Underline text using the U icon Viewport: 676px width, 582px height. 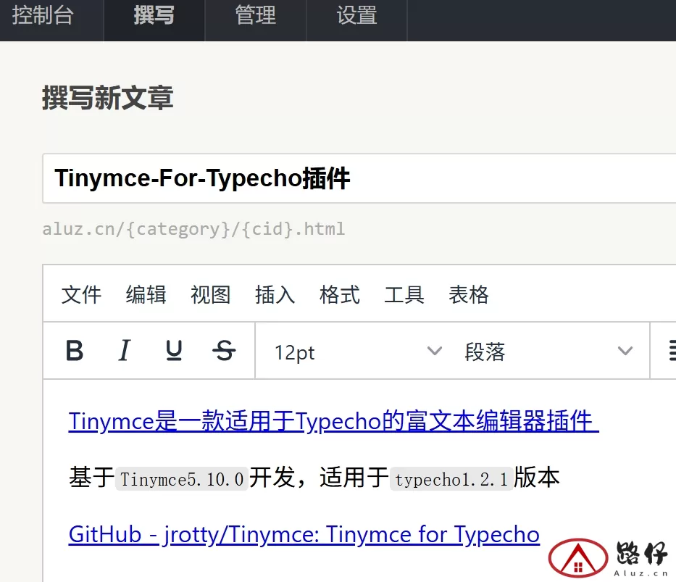pos(174,352)
